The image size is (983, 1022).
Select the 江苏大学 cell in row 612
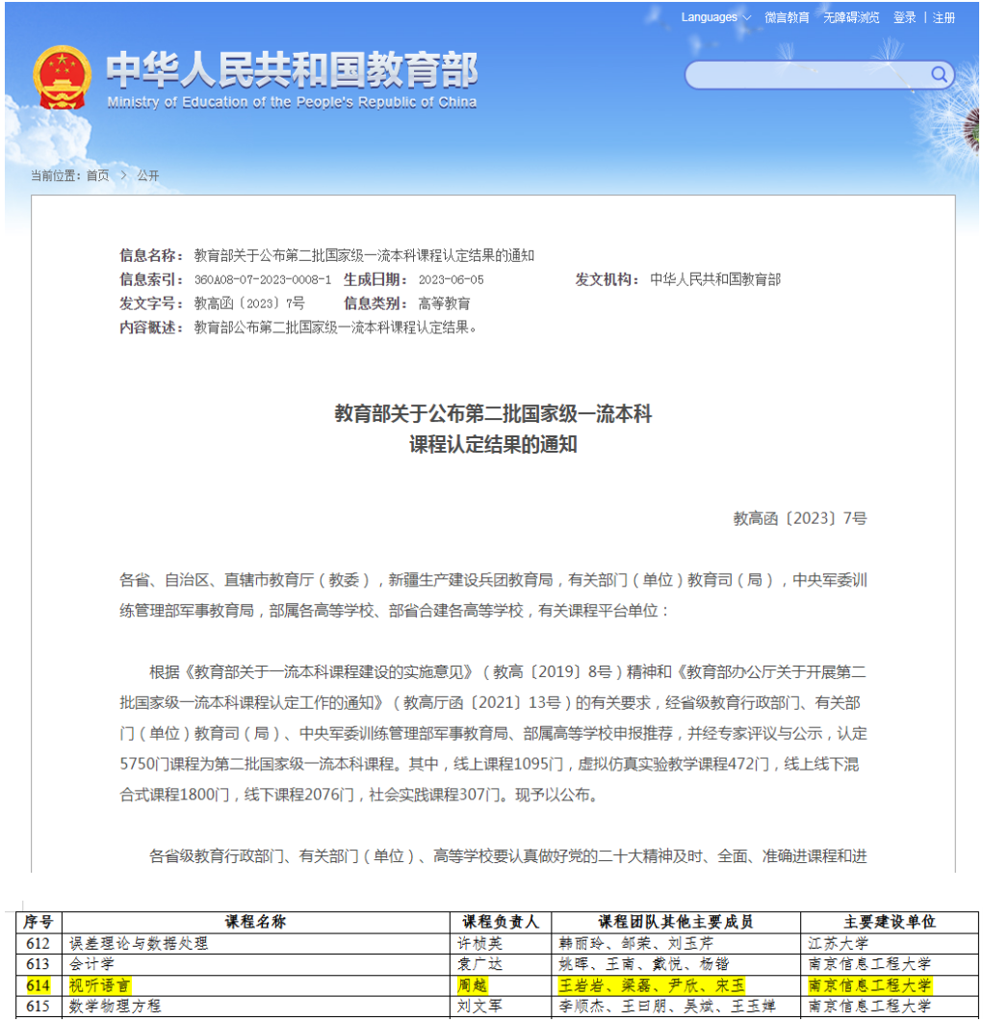839,944
